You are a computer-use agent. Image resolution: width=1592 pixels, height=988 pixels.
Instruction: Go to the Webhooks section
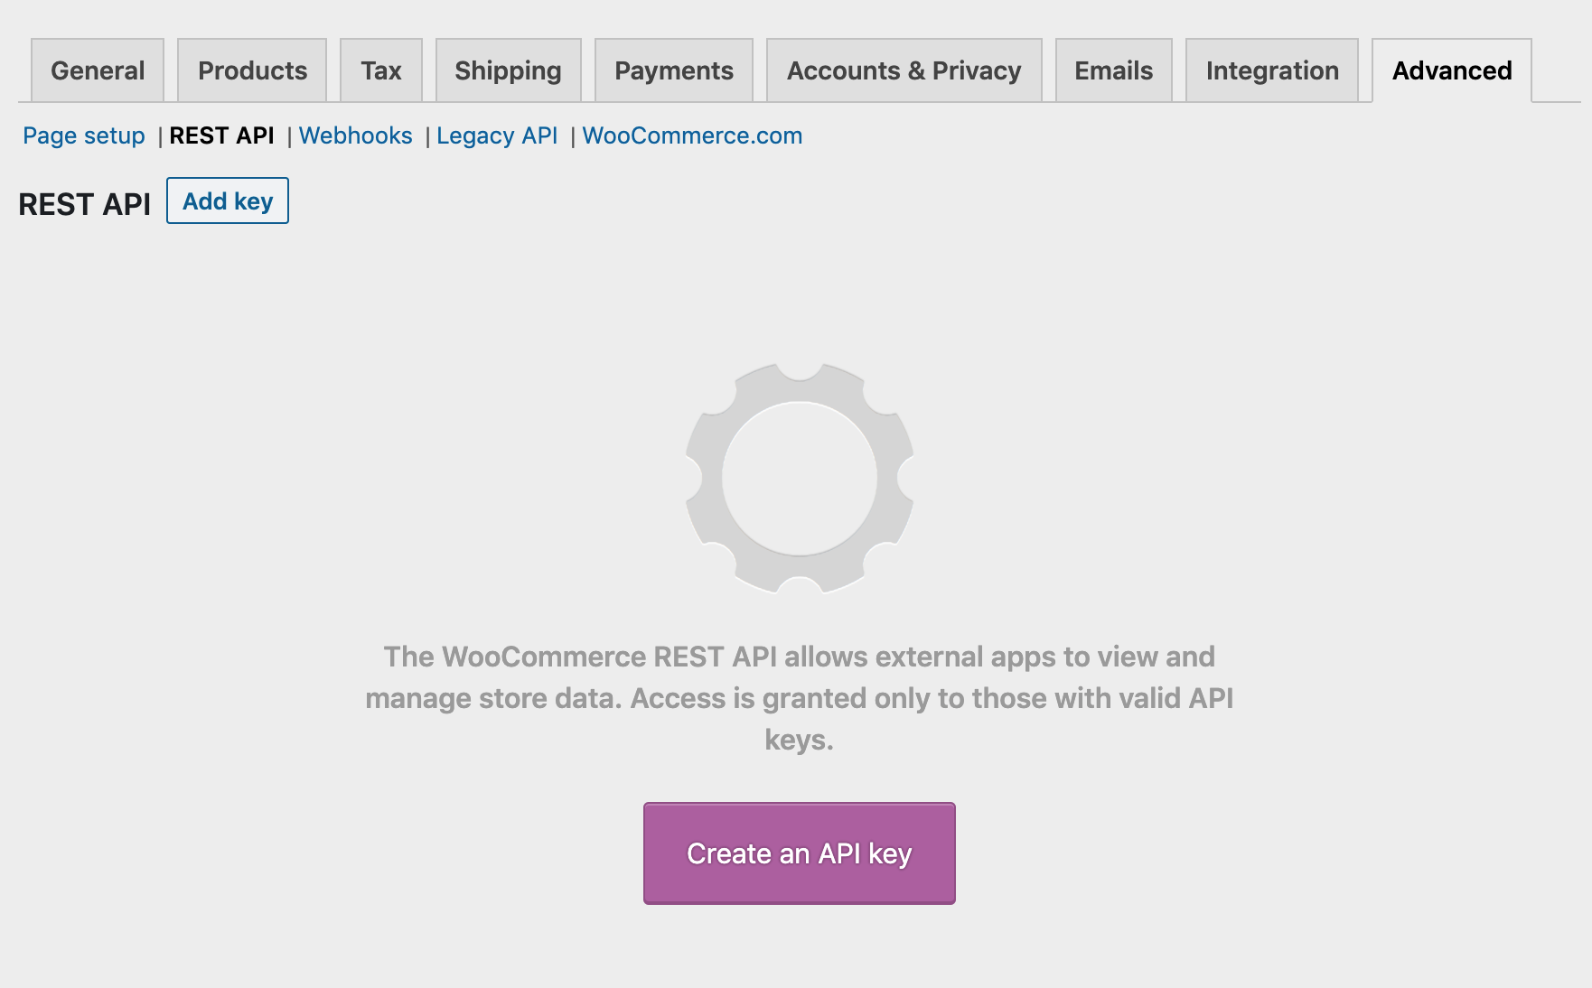tap(356, 135)
